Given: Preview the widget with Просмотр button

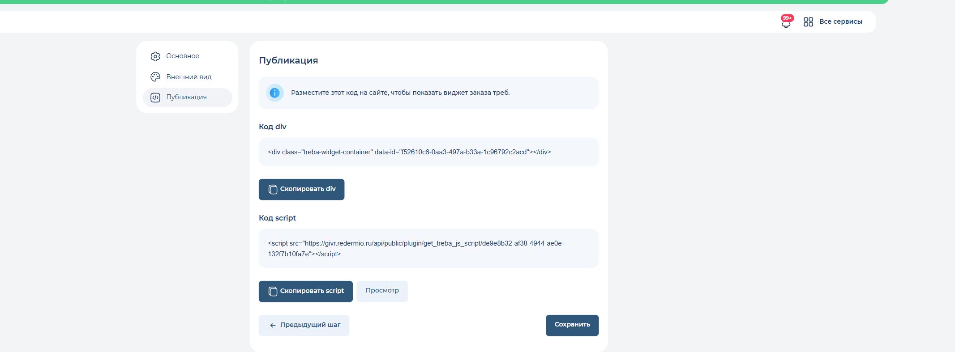Looking at the screenshot, I should (382, 291).
